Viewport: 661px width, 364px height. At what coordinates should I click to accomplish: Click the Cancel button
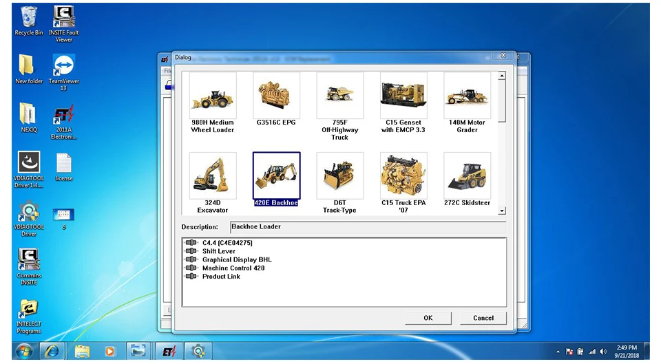pyautogui.click(x=483, y=318)
